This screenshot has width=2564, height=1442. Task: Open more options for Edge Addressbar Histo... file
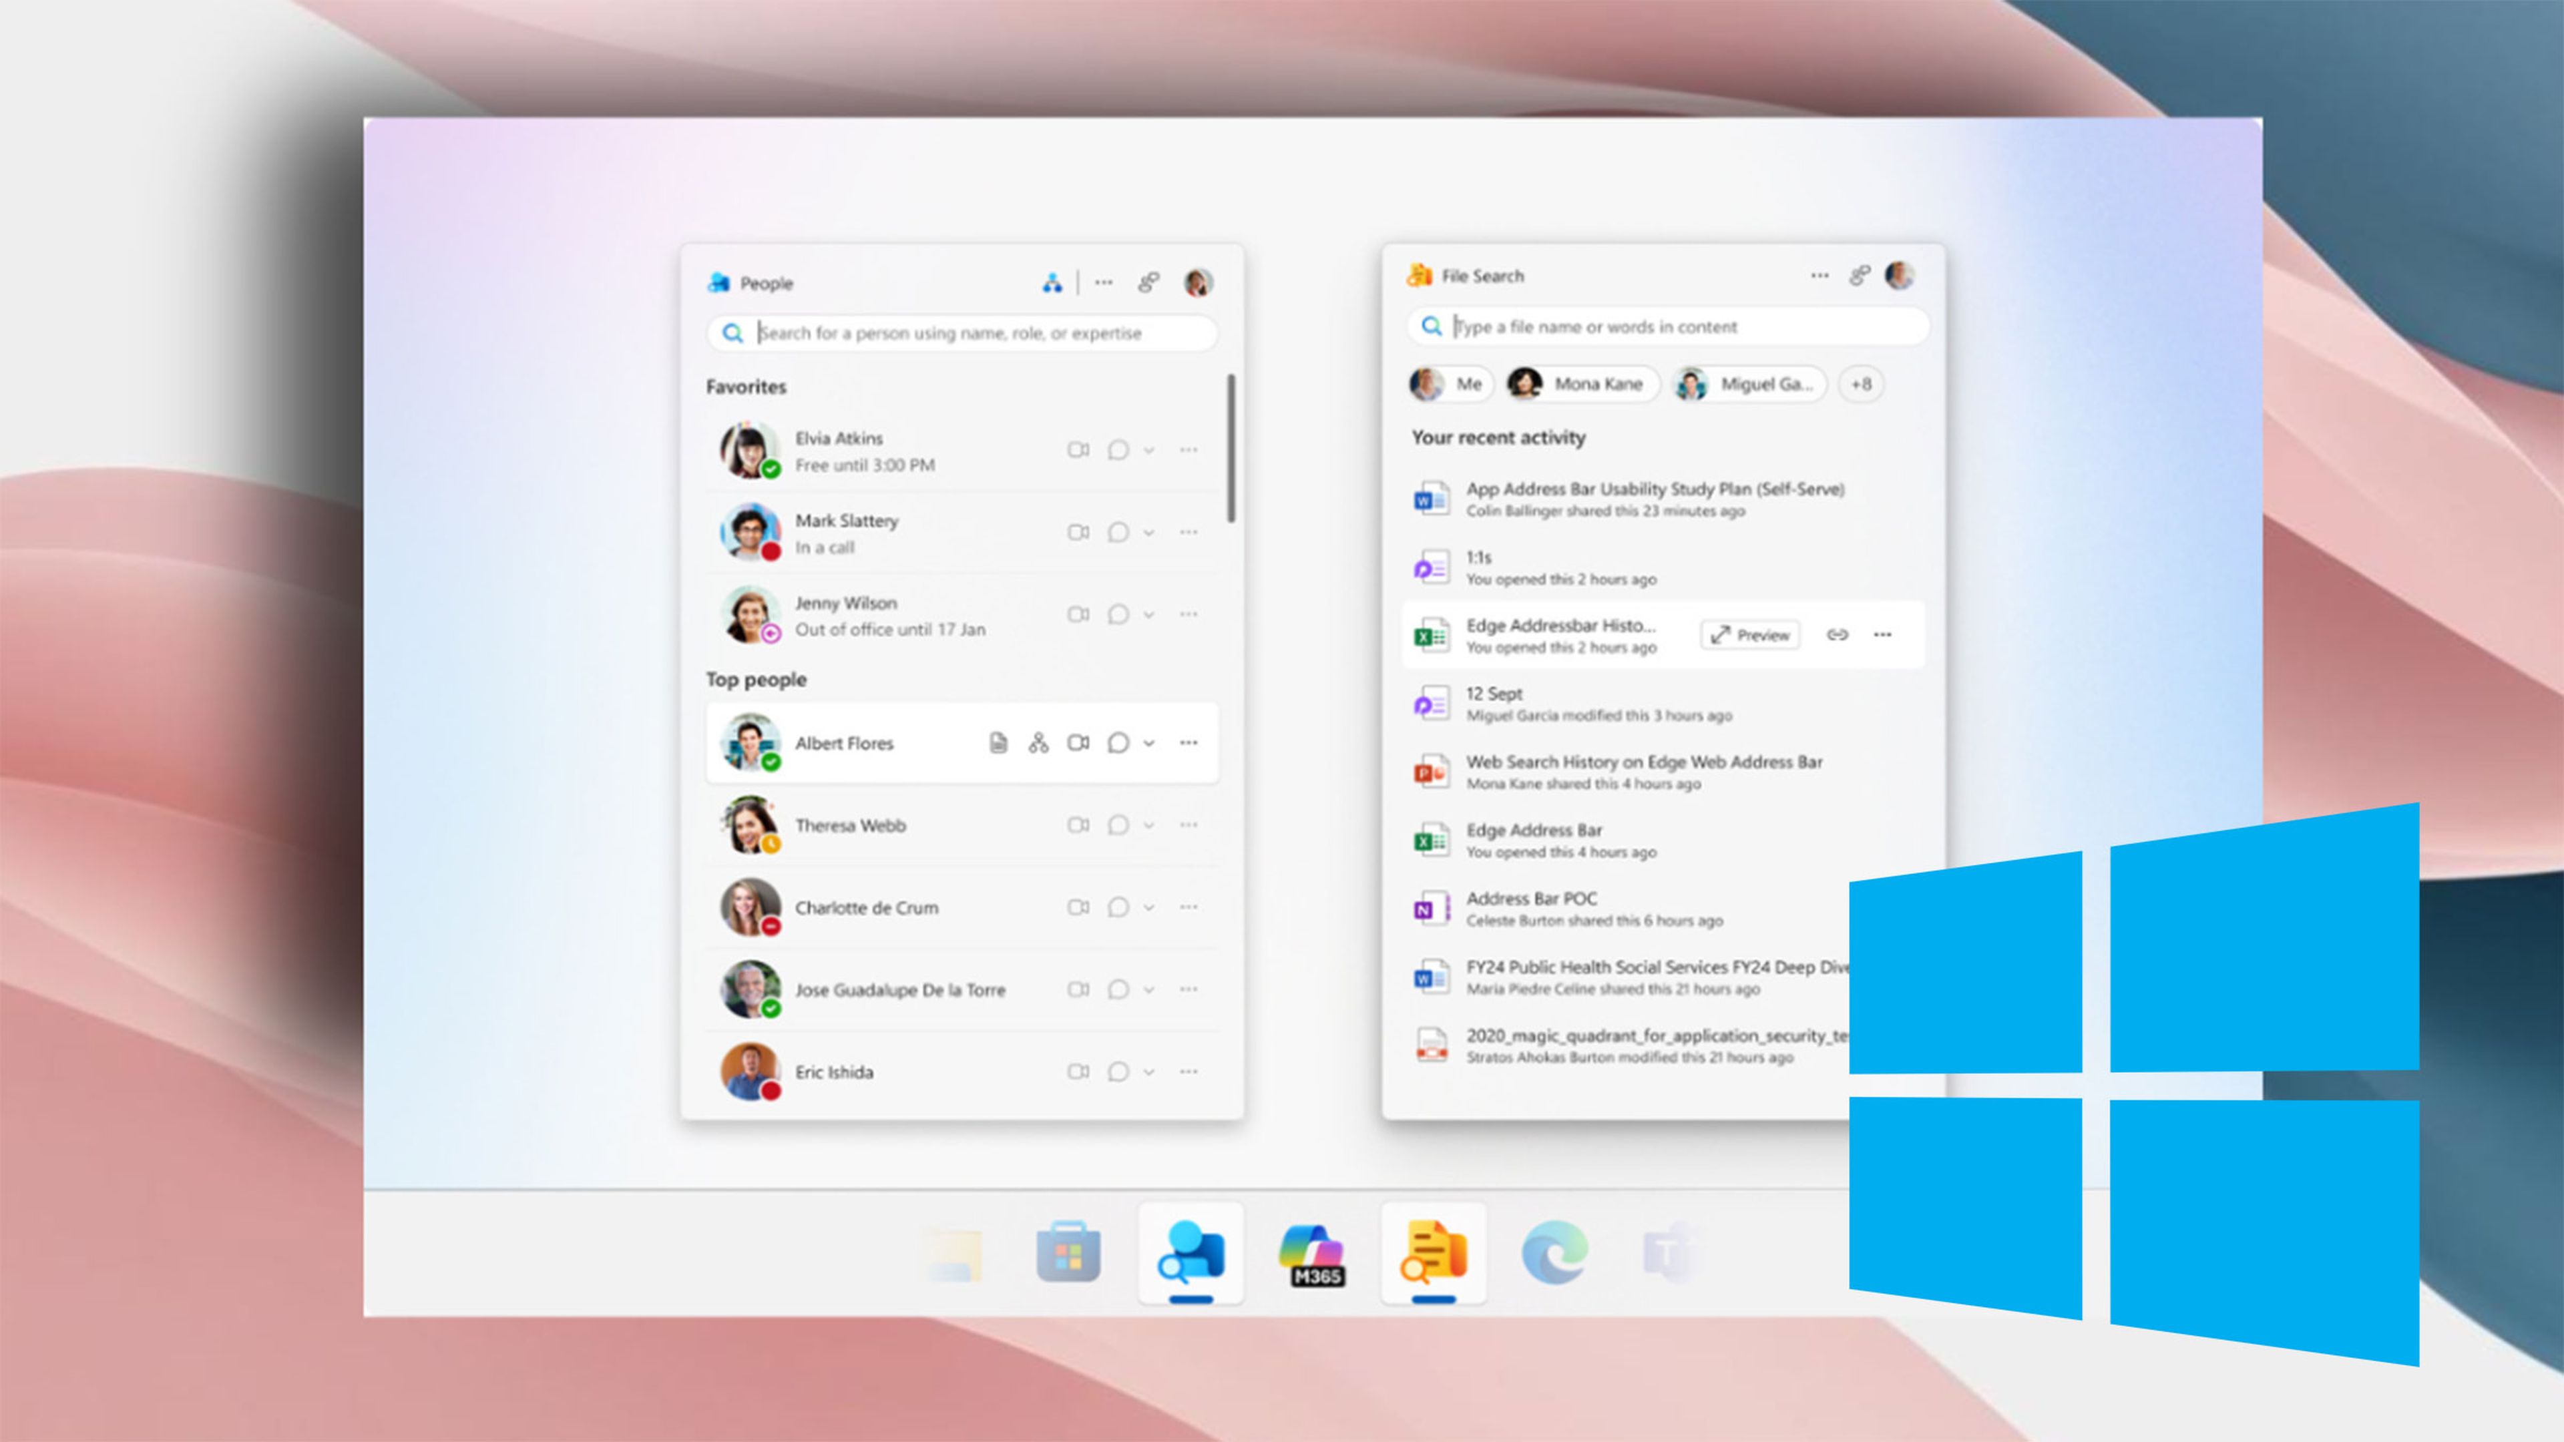click(1882, 635)
